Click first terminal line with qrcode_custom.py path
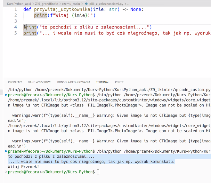 [x=109, y=90]
